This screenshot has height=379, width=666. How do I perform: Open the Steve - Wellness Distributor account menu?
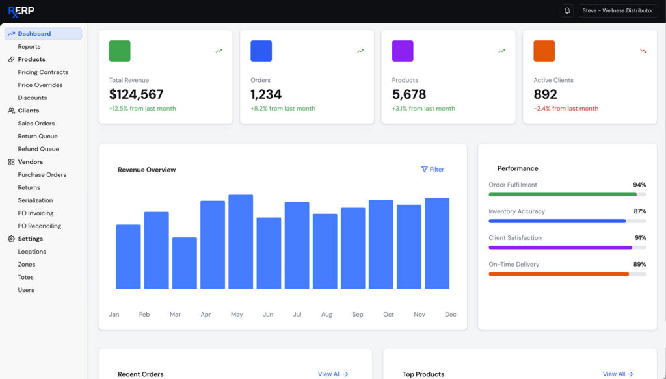(617, 11)
